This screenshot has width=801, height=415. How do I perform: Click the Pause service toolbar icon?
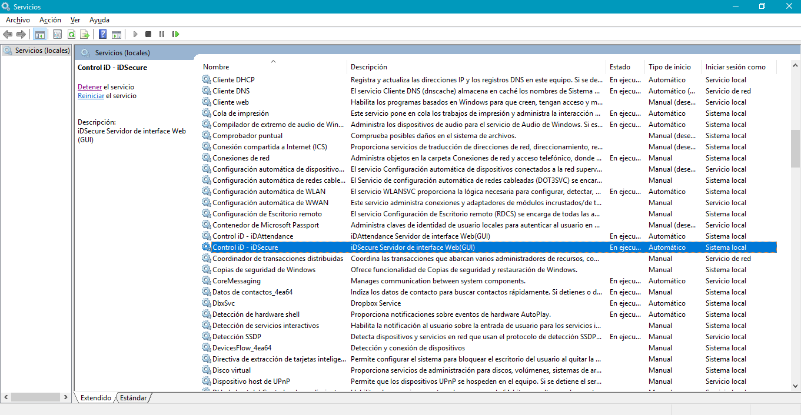click(162, 34)
